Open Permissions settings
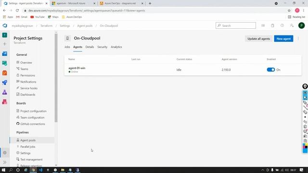 tap(28, 75)
